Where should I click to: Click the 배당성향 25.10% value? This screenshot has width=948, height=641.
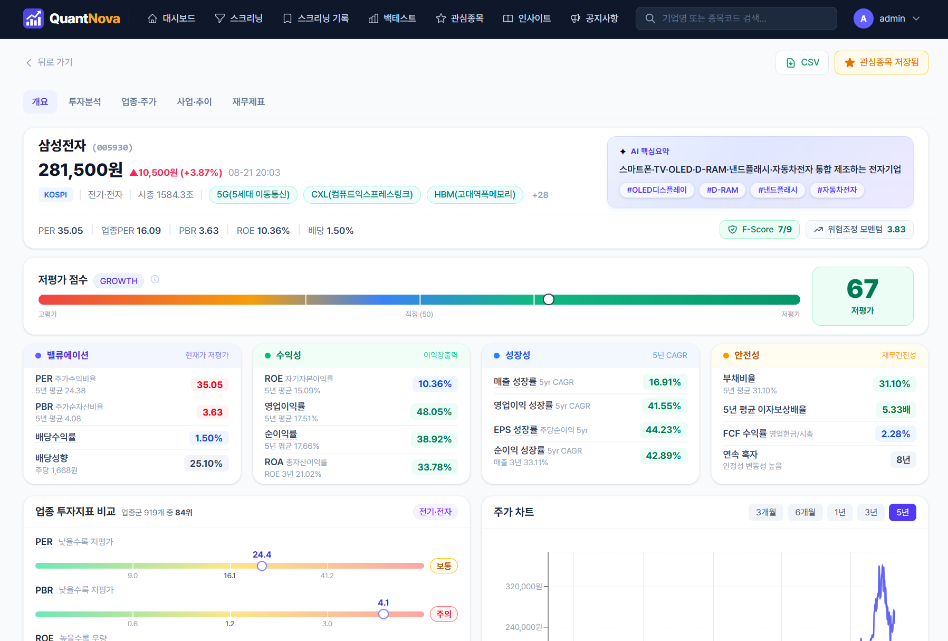point(206,464)
